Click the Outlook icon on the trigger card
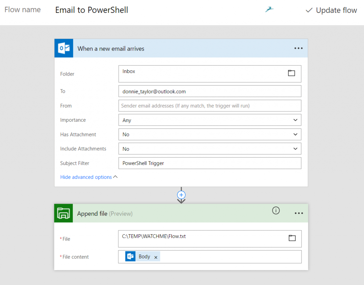 coord(64,48)
